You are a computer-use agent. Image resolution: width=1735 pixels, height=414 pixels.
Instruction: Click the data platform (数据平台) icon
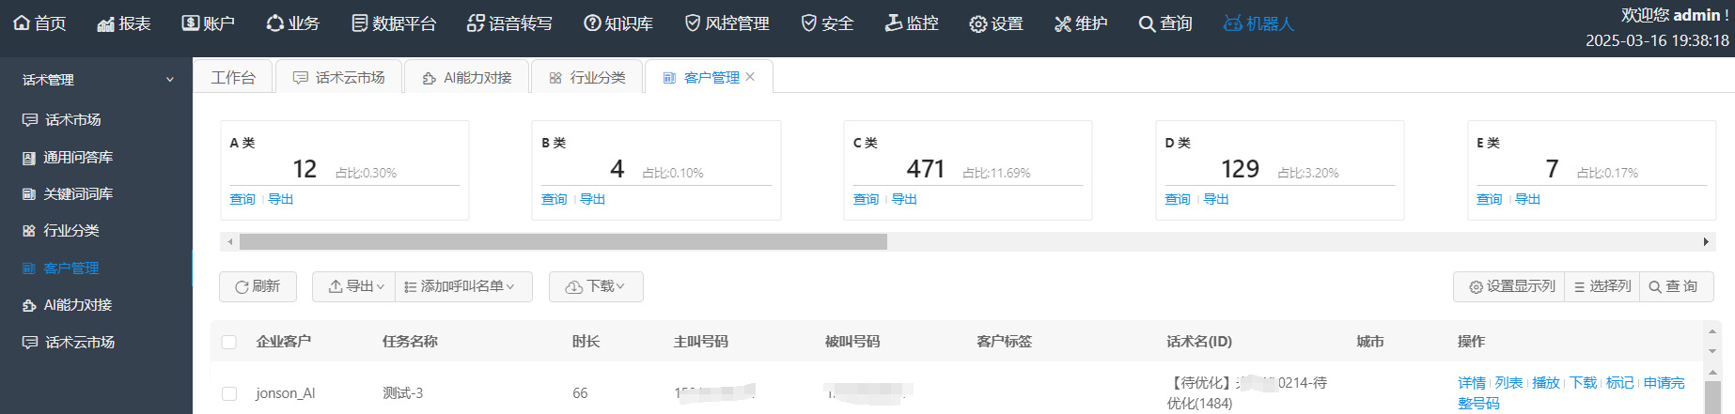click(x=359, y=23)
